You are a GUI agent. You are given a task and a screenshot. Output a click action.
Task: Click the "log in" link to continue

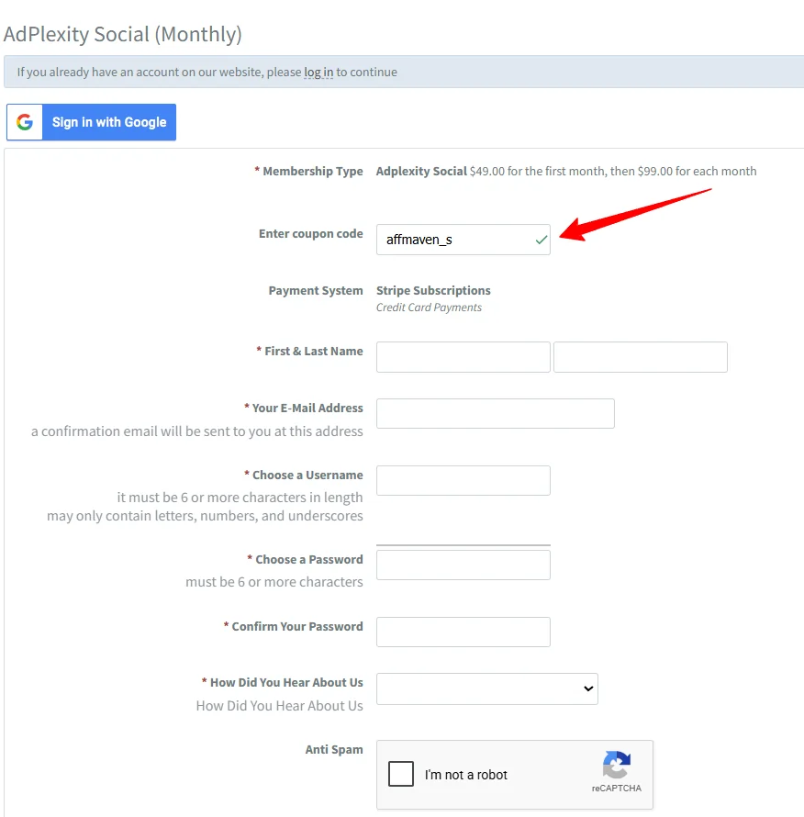coord(318,72)
